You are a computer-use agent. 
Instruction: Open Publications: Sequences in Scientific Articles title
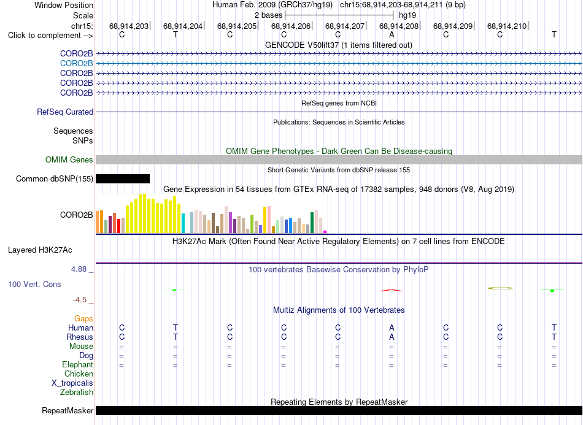click(339, 122)
